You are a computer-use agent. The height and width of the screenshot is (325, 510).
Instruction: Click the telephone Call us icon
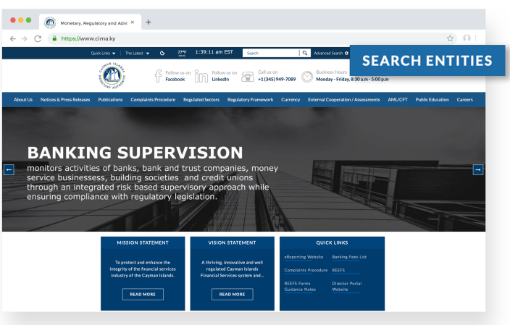coord(247,75)
